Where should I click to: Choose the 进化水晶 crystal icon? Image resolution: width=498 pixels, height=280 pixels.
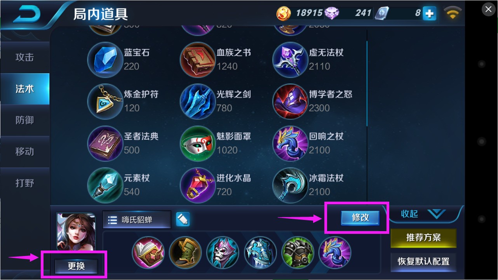[x=198, y=185]
